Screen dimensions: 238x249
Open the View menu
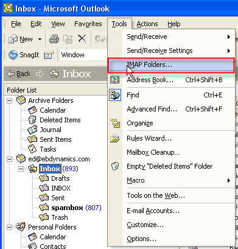point(58,24)
